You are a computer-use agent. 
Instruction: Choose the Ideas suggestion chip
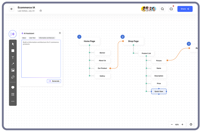[24, 38]
